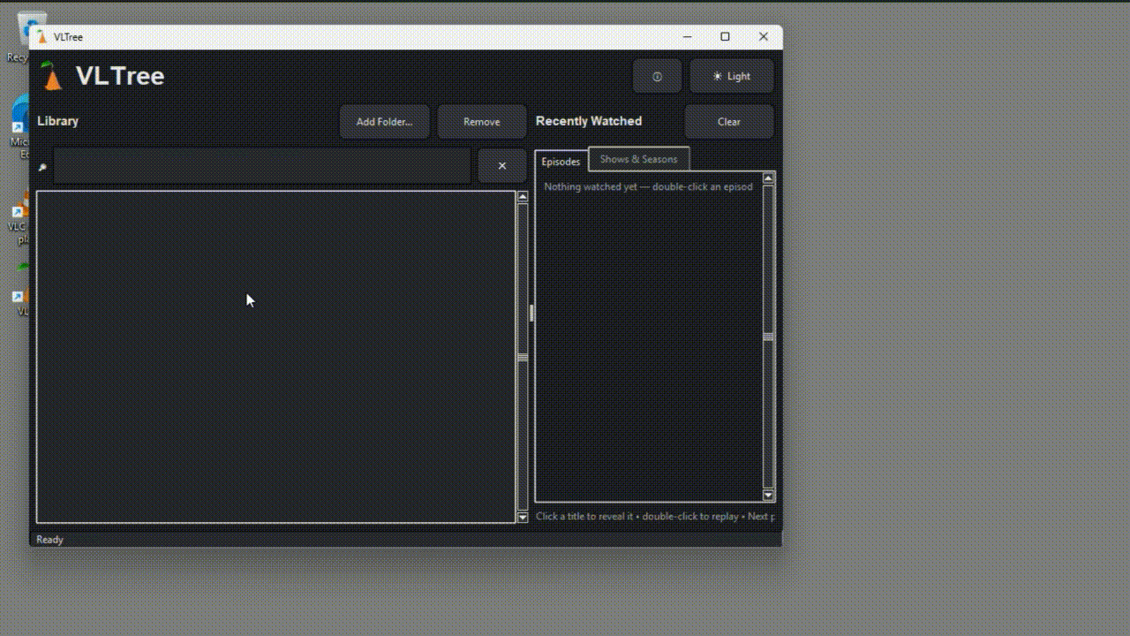Viewport: 1130px width, 636px height.
Task: Click the VLTree icon in the title bar
Action: pos(41,37)
